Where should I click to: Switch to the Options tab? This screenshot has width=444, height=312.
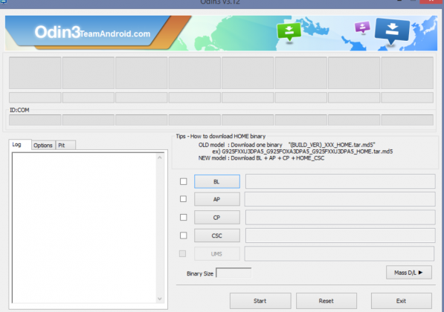click(43, 146)
